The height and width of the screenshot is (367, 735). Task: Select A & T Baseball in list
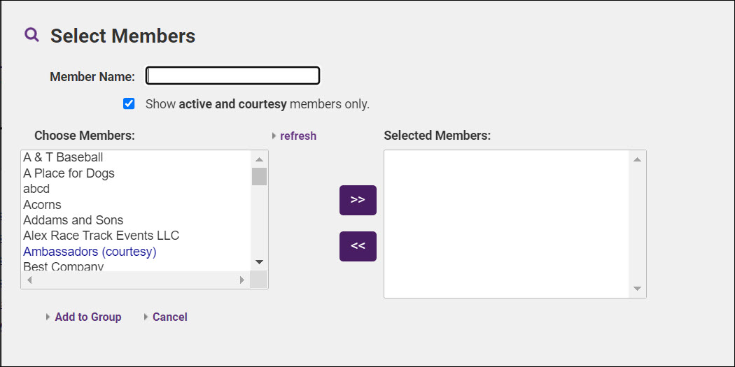click(63, 157)
